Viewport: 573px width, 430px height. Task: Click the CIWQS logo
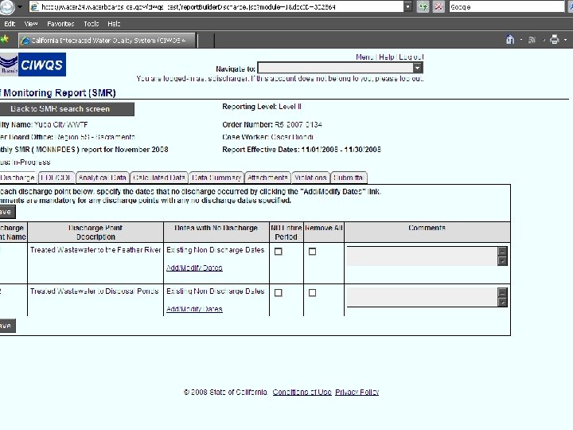(x=42, y=64)
